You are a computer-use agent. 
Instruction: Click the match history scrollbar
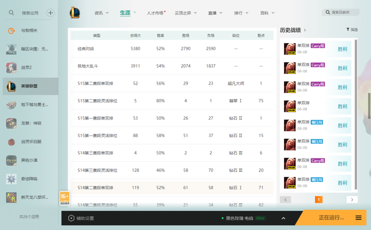point(356,115)
